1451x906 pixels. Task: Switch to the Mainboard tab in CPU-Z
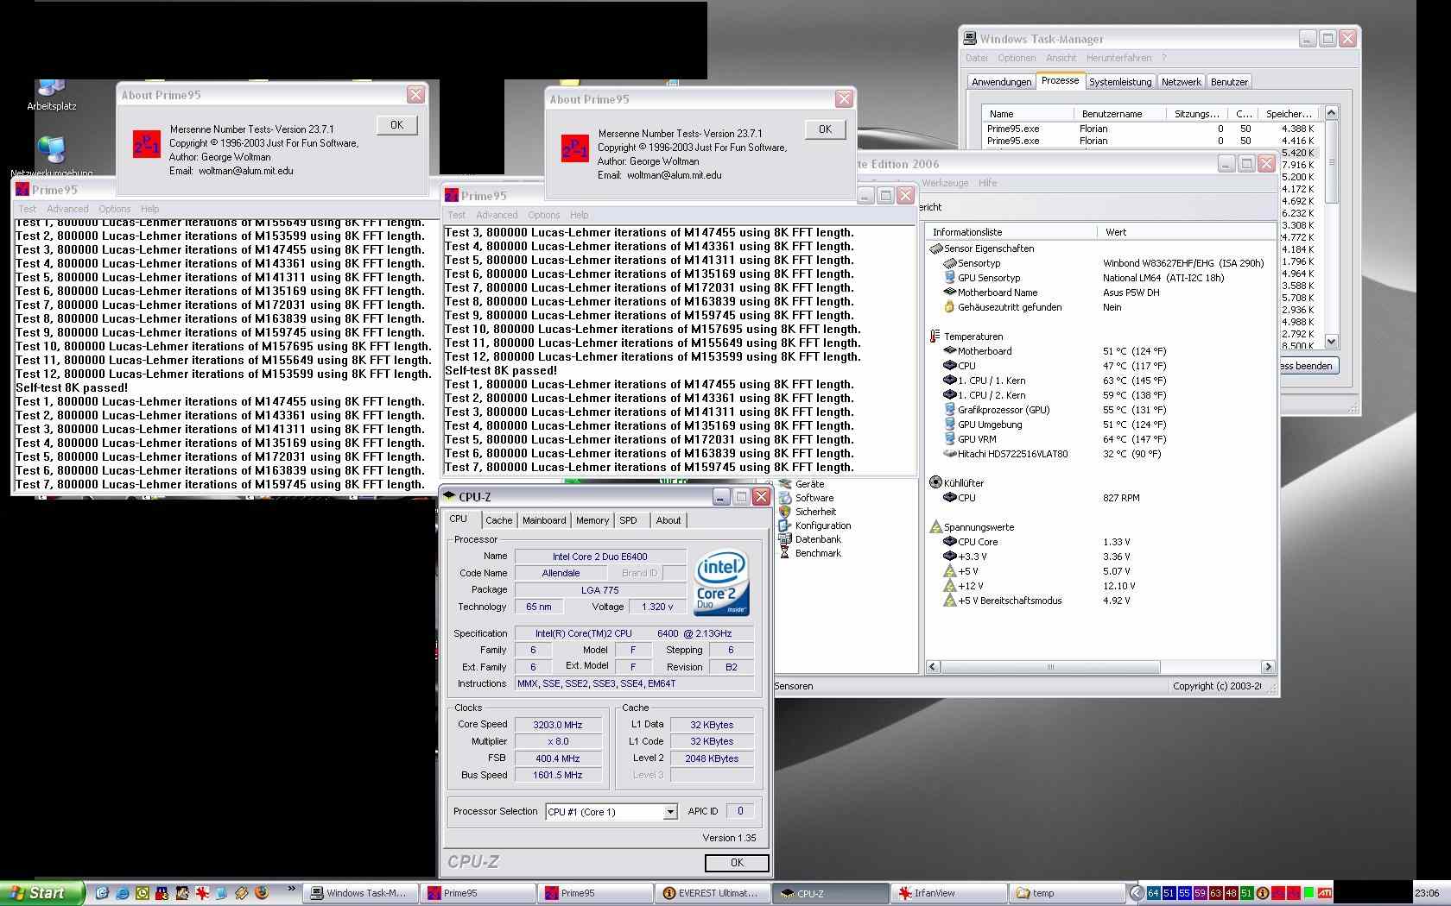pyautogui.click(x=544, y=520)
